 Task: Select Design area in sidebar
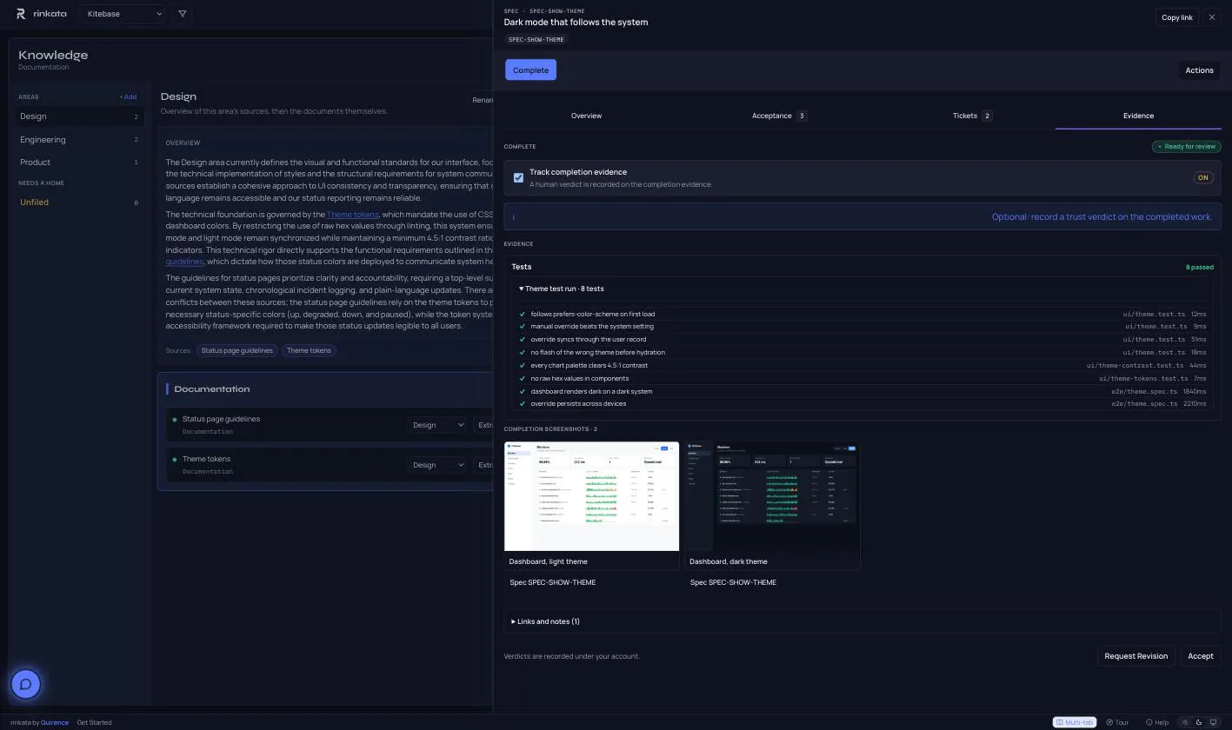coord(79,116)
